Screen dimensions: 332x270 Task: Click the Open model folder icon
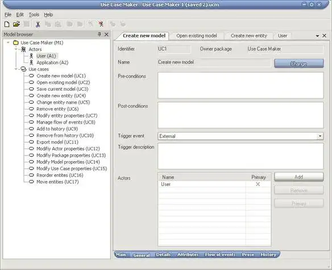(16, 24)
